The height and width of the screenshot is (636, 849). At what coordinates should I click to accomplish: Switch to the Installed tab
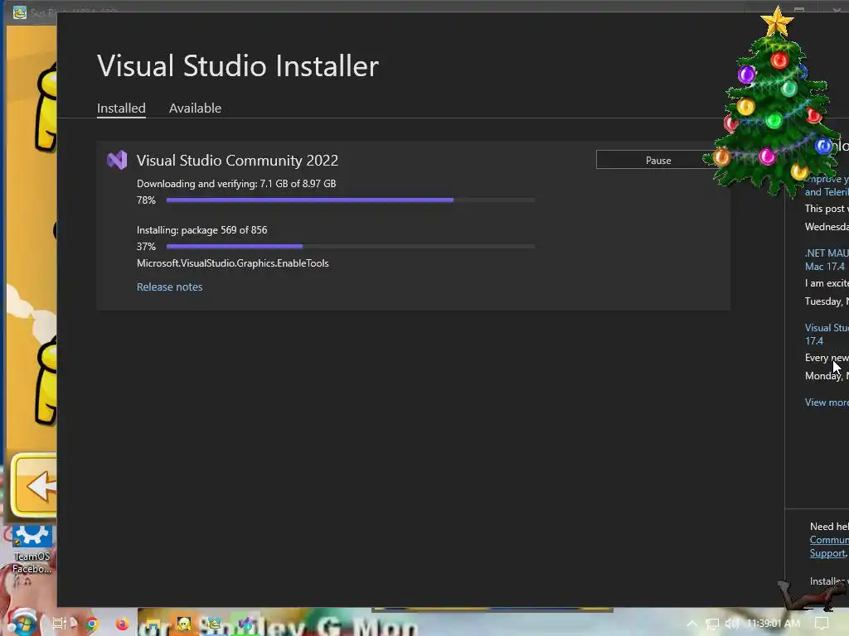(x=121, y=108)
